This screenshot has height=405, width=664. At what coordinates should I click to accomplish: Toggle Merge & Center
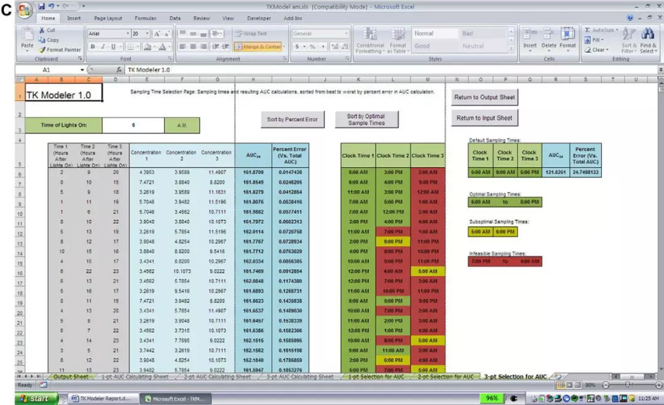tap(258, 47)
